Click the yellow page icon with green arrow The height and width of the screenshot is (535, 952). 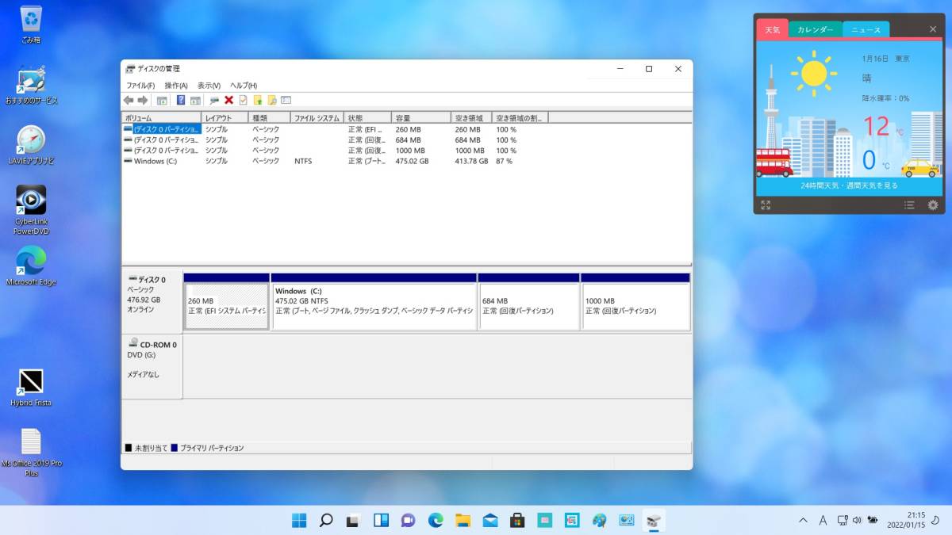(x=257, y=100)
